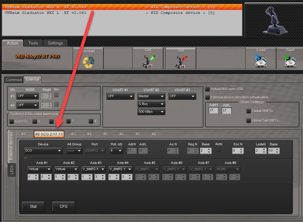Click the Set joystick icon
This screenshot has height=222, width=303.
(x=181, y=62)
